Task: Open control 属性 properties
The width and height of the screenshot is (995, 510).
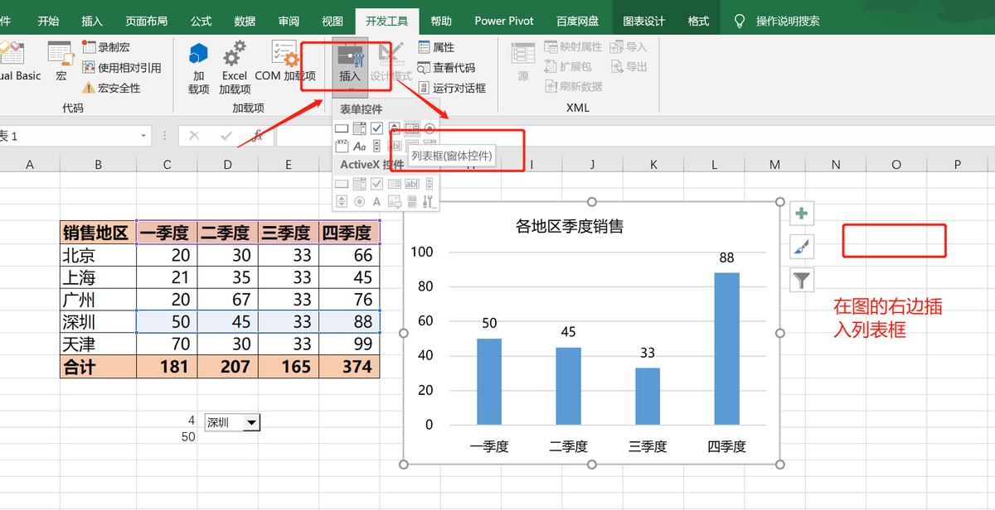Action: pos(437,47)
